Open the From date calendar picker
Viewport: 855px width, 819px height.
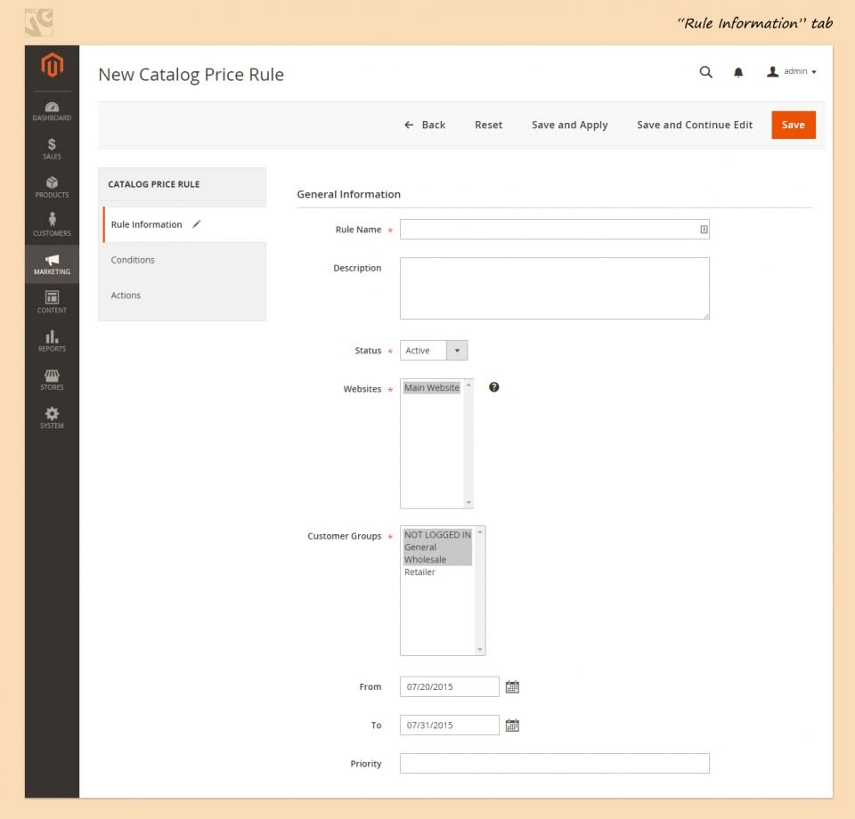tap(512, 686)
